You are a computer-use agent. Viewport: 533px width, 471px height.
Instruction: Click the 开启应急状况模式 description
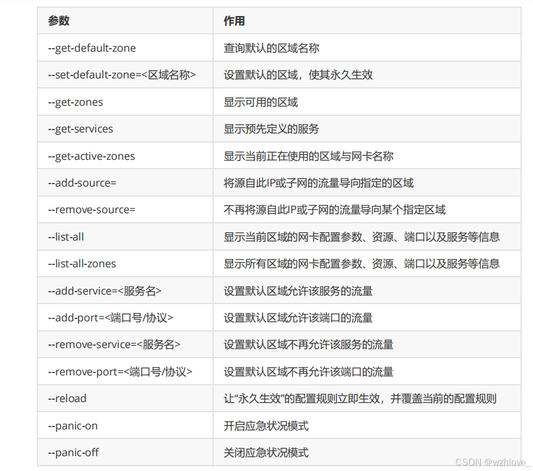(x=266, y=426)
